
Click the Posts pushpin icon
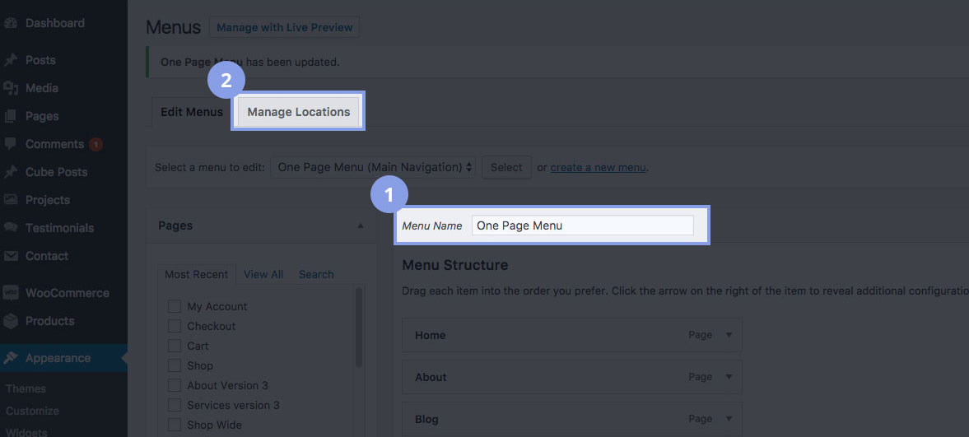[x=12, y=60]
